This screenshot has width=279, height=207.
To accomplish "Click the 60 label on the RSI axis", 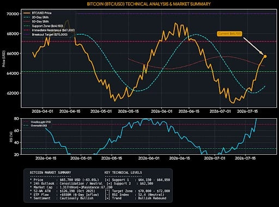I will (16, 131).
